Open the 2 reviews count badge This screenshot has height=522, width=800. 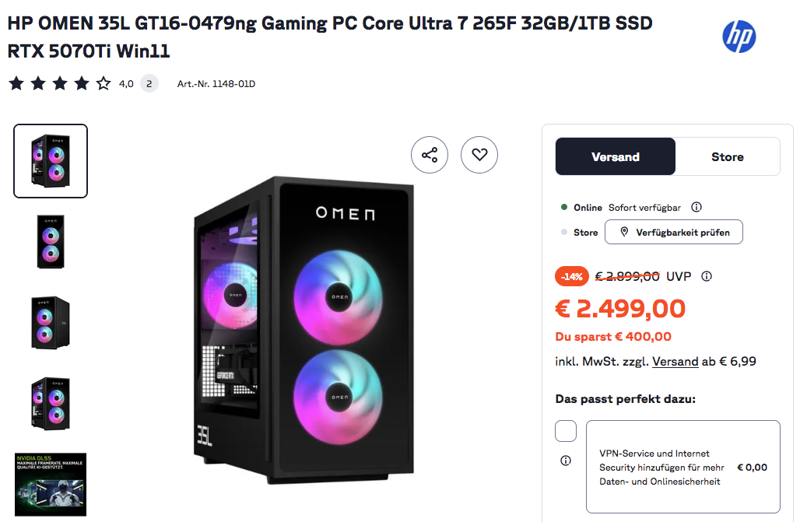point(149,84)
